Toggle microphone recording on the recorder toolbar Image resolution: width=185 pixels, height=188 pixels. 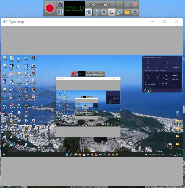(x=96, y=12)
